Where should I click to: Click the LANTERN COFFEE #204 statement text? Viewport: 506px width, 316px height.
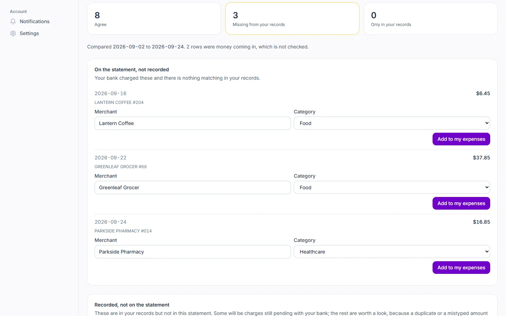coord(119,103)
